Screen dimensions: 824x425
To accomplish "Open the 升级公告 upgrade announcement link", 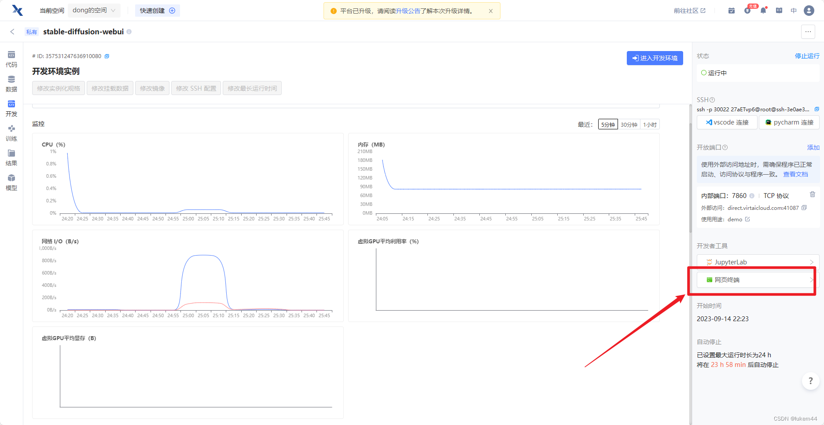I will click(408, 11).
